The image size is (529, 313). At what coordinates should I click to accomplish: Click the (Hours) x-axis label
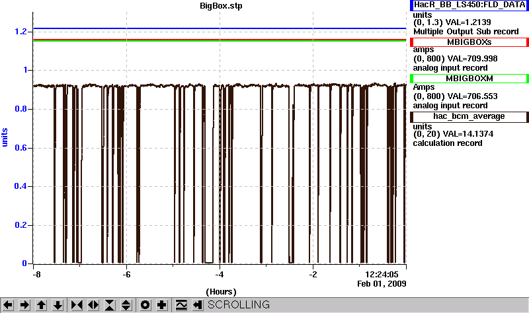[221, 292]
